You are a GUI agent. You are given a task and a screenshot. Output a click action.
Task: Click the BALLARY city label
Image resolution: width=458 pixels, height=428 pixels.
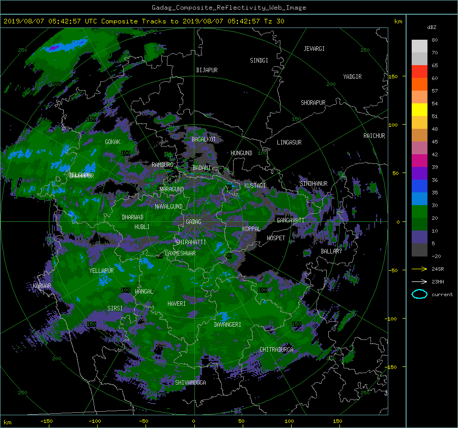pyautogui.click(x=331, y=251)
